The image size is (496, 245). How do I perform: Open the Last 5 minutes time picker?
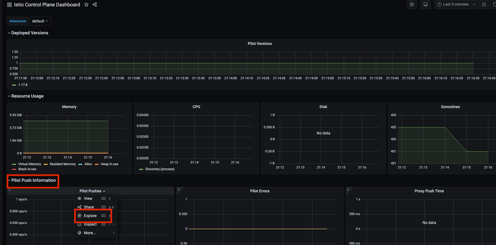coord(456,4)
